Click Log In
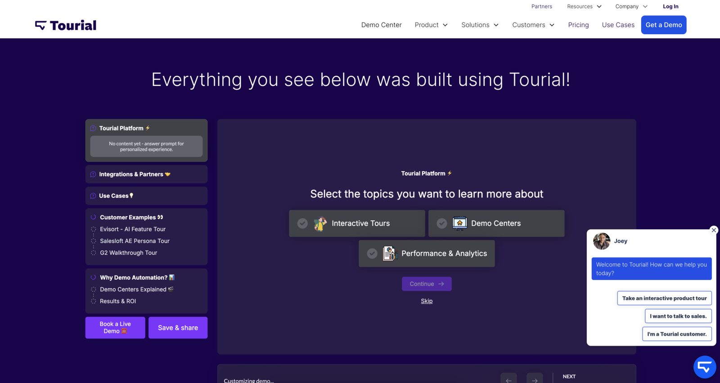This screenshot has height=383, width=720. pyautogui.click(x=670, y=6)
